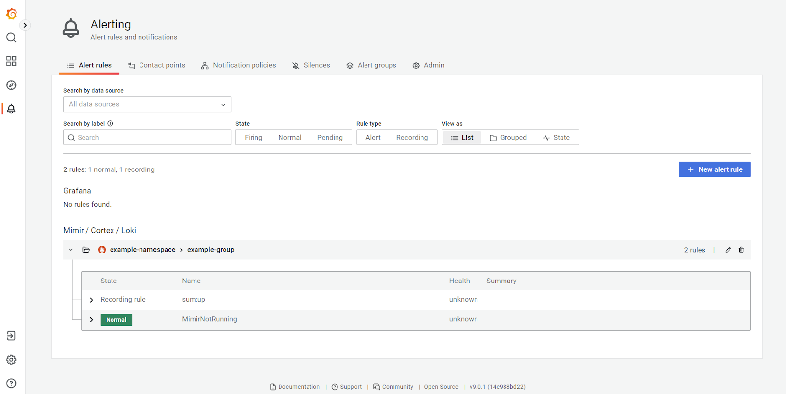
Task: Open the Grafana home logo
Action: pyautogui.click(x=11, y=14)
